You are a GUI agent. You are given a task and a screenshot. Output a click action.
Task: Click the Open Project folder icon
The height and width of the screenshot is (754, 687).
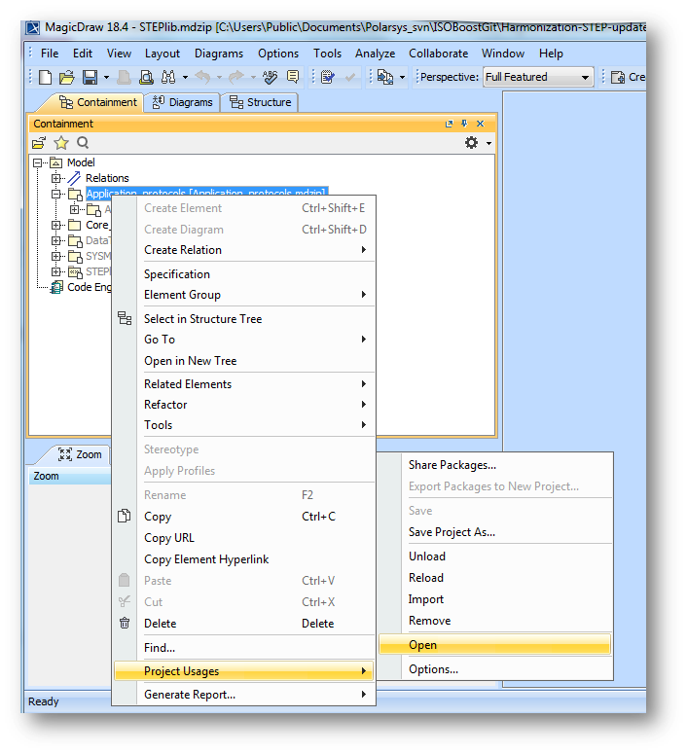tap(67, 77)
